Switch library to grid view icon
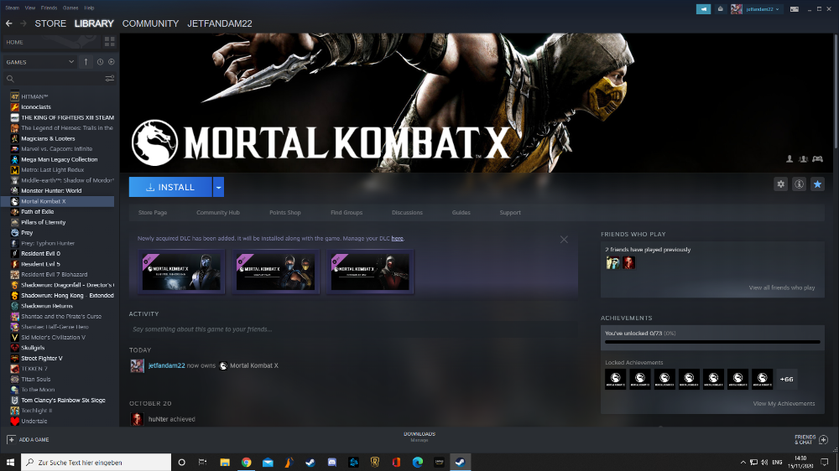 pos(110,42)
